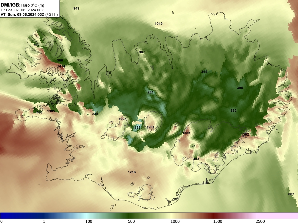
Task: Click the map value label 483
Action: [196, 159]
